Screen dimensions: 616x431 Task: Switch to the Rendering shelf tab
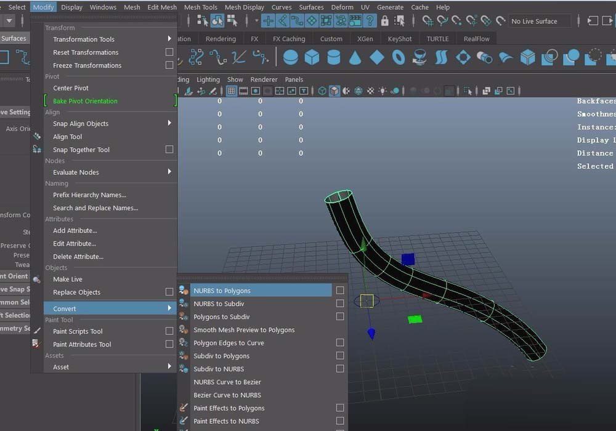point(221,38)
